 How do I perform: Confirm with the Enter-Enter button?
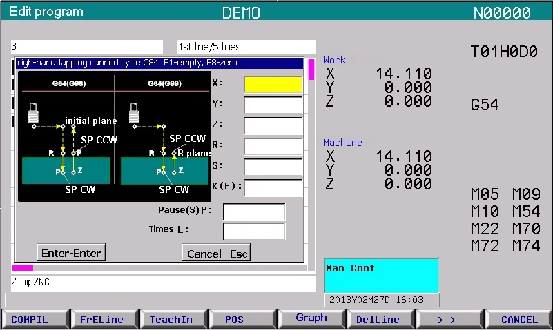[x=71, y=253]
